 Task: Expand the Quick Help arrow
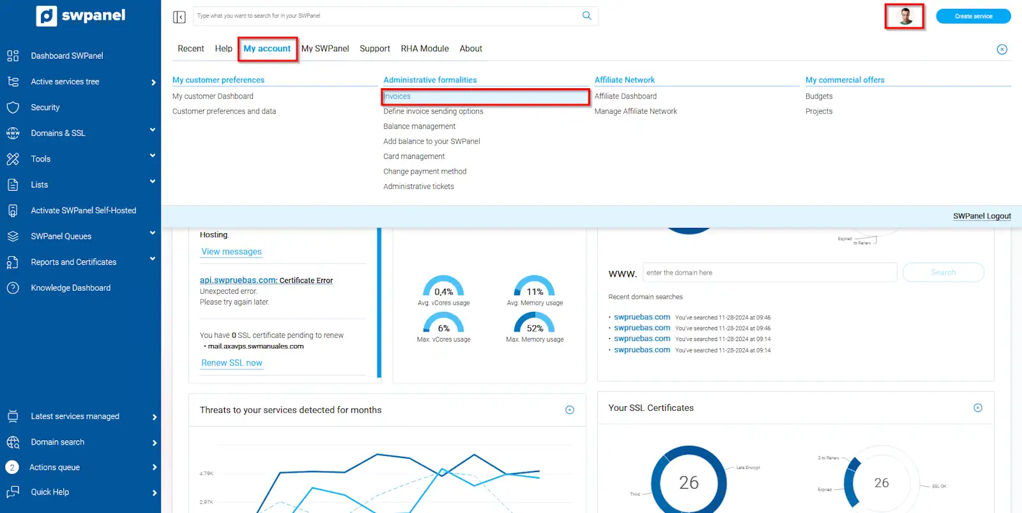[x=154, y=493]
